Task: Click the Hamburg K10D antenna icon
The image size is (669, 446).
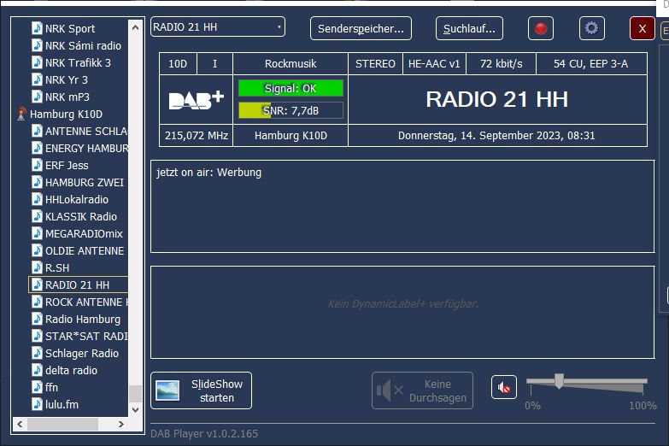Action: pos(21,114)
